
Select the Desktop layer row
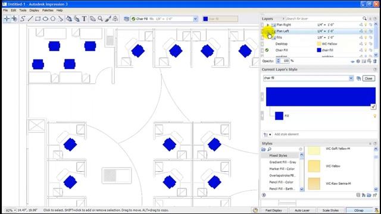pos(317,43)
